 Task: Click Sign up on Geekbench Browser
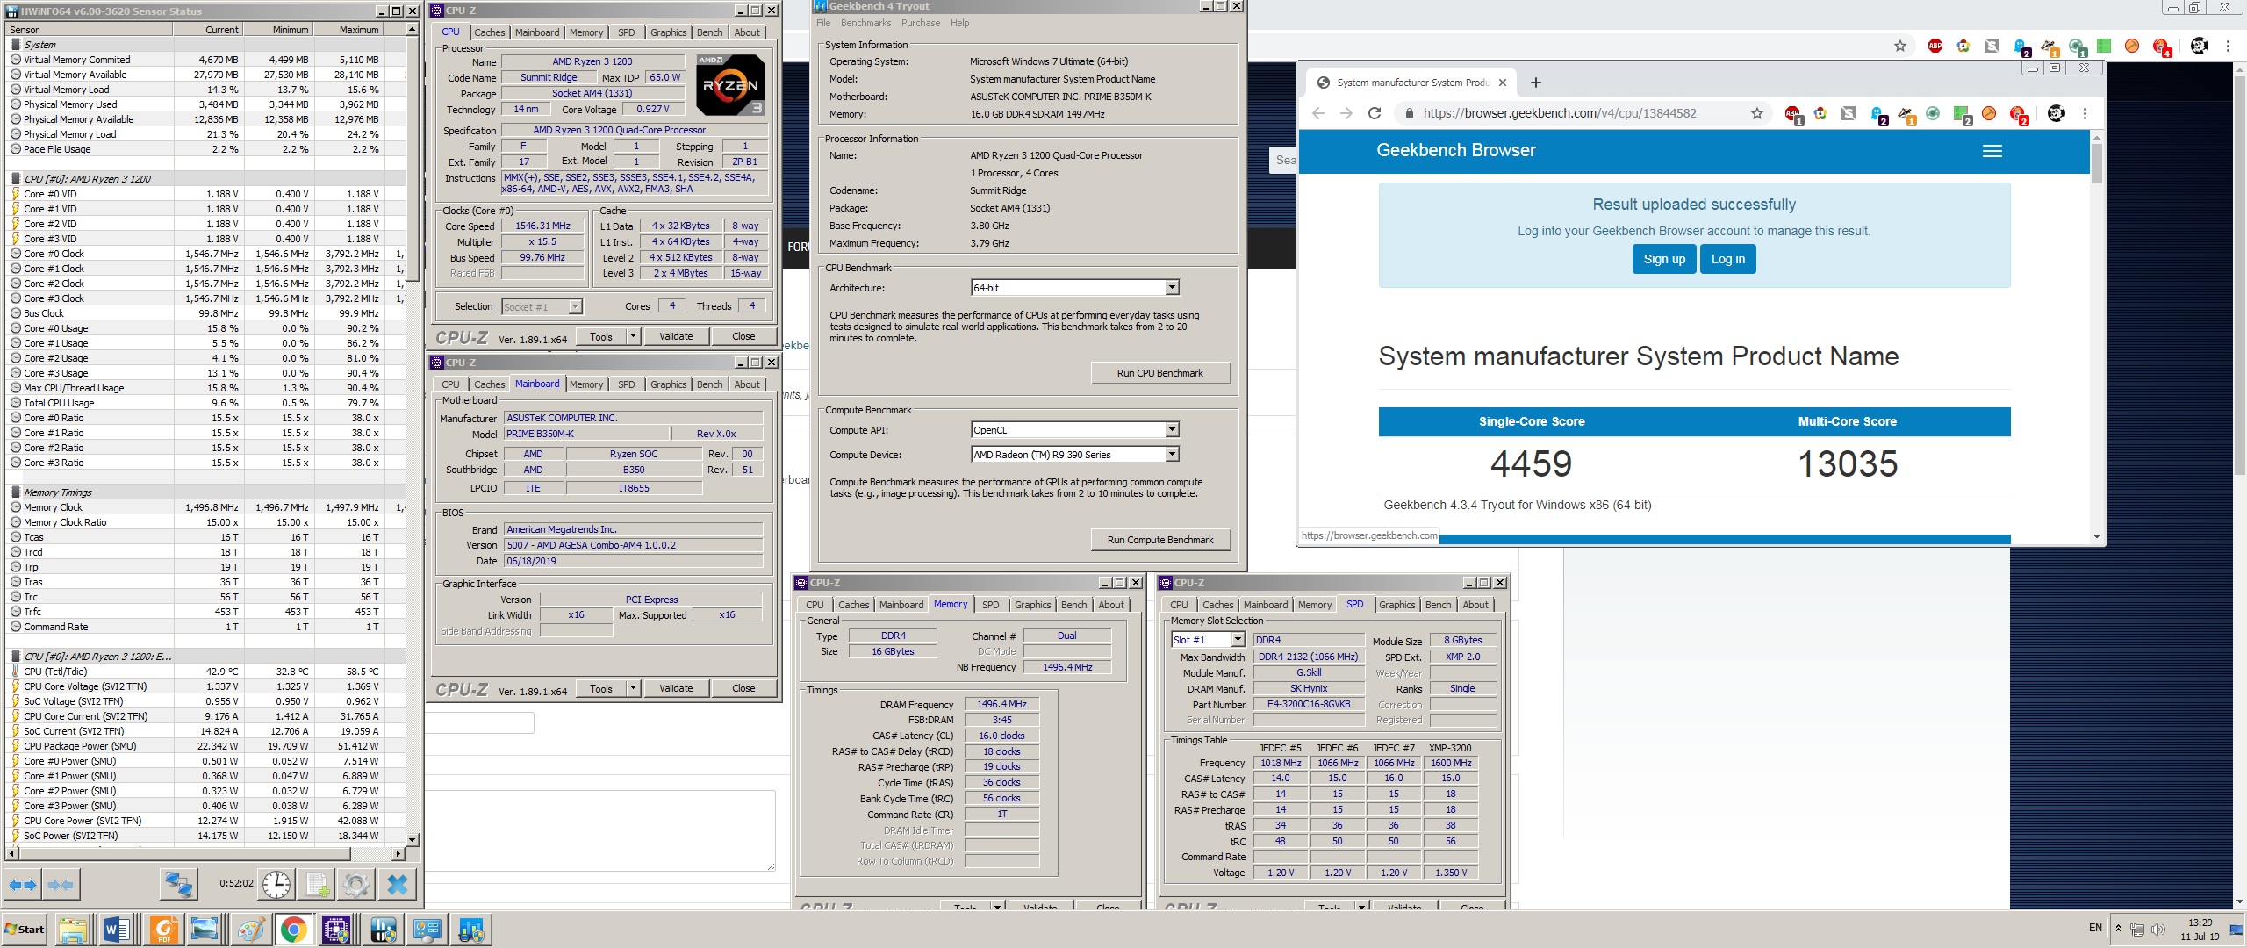pyautogui.click(x=1664, y=259)
